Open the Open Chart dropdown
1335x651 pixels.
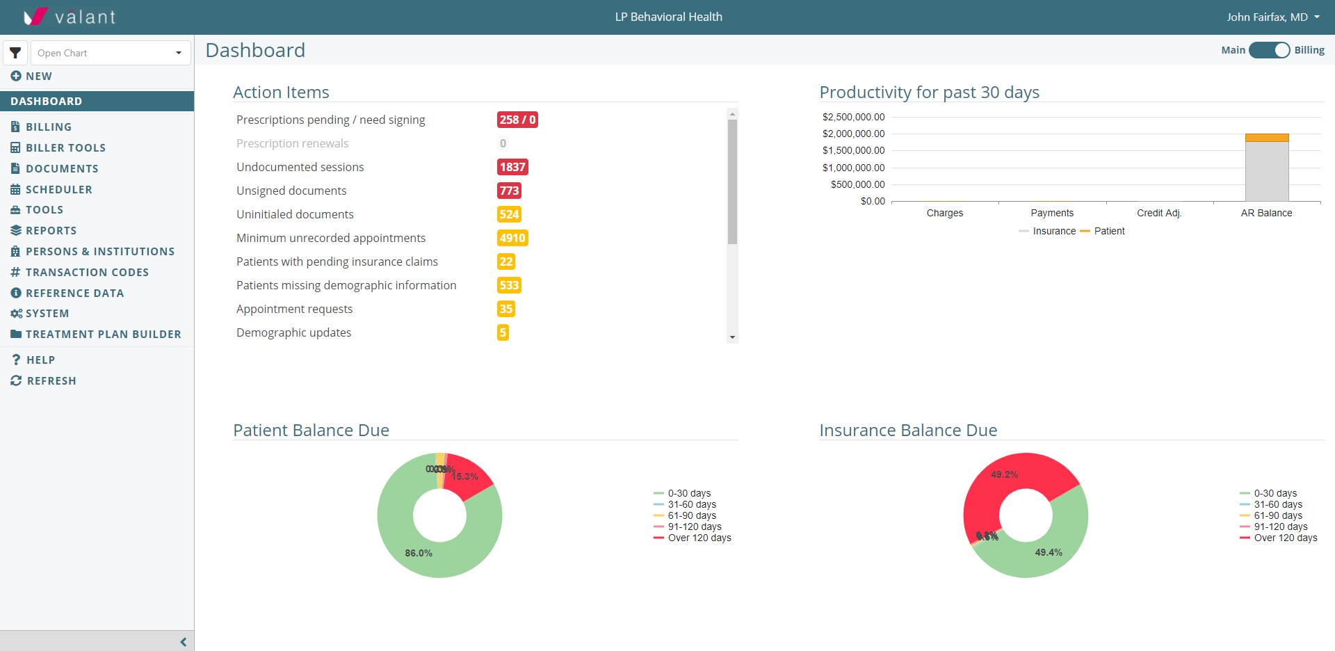110,53
